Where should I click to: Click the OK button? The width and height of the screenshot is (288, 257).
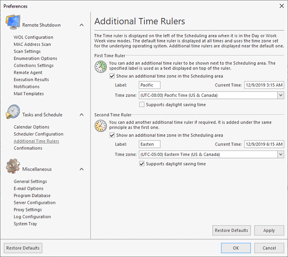(x=236, y=248)
